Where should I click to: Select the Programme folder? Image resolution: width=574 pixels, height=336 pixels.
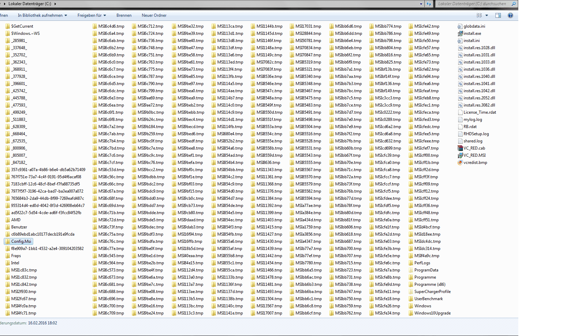click(x=422, y=277)
